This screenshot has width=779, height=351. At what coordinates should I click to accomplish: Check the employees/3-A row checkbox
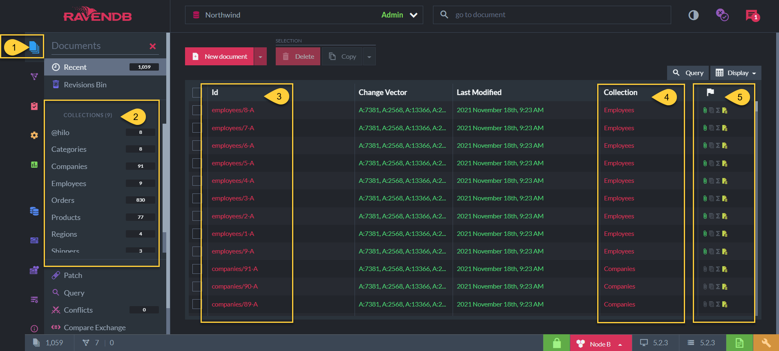click(x=197, y=198)
